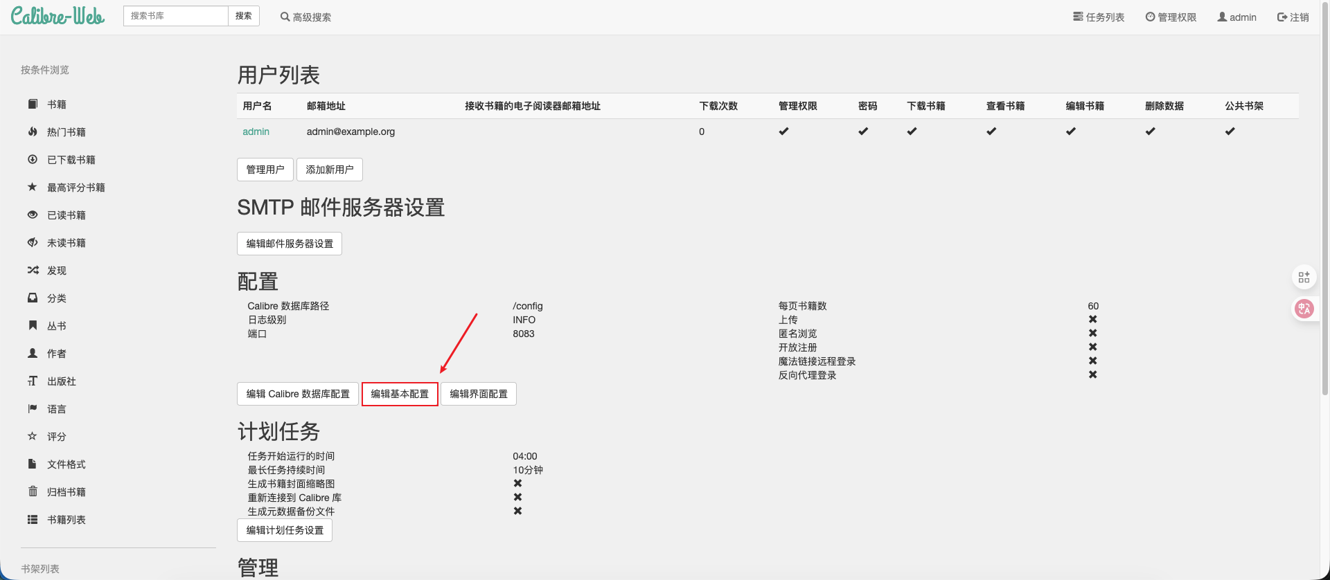1330x580 pixels.
Task: Open the admin profile menu item
Action: tap(1236, 17)
